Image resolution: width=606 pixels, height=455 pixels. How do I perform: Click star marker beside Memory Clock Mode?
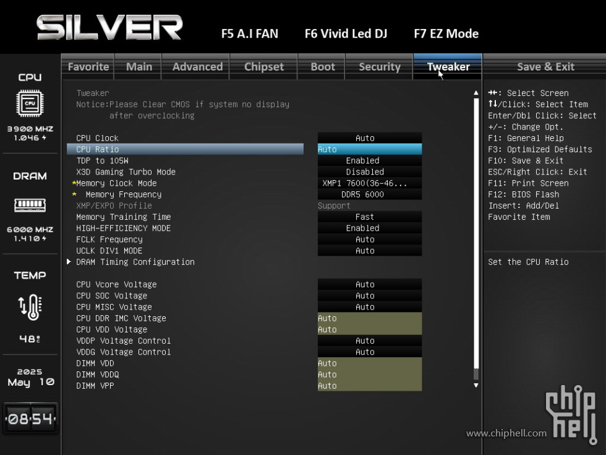coord(74,183)
